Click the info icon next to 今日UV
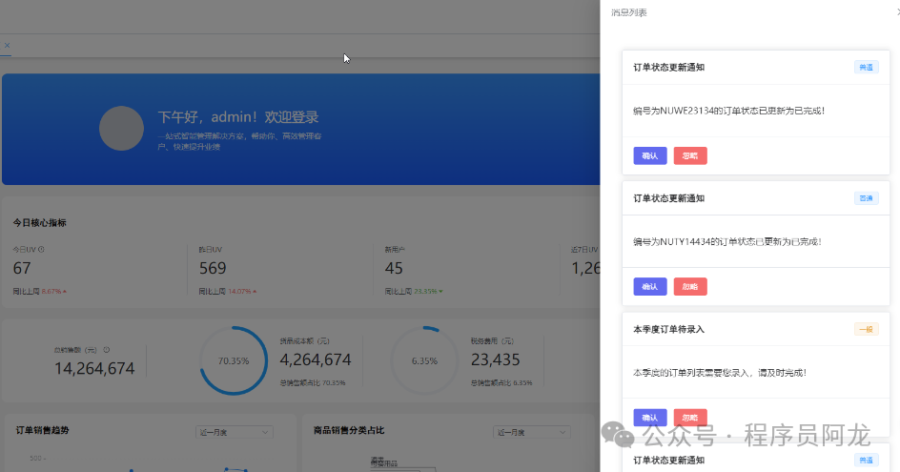The width and height of the screenshot is (900, 472). (x=41, y=249)
